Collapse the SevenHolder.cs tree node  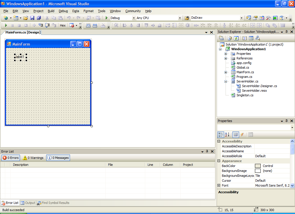(226, 81)
